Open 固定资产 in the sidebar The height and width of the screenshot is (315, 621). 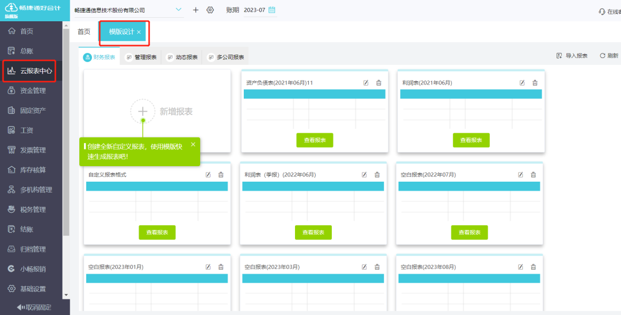(31, 111)
